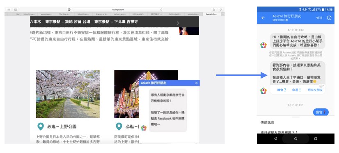339x153 pixels.
Task: Tap AsiaYo 旅行好朋友 title in Messenger header
Action: (x=287, y=16)
